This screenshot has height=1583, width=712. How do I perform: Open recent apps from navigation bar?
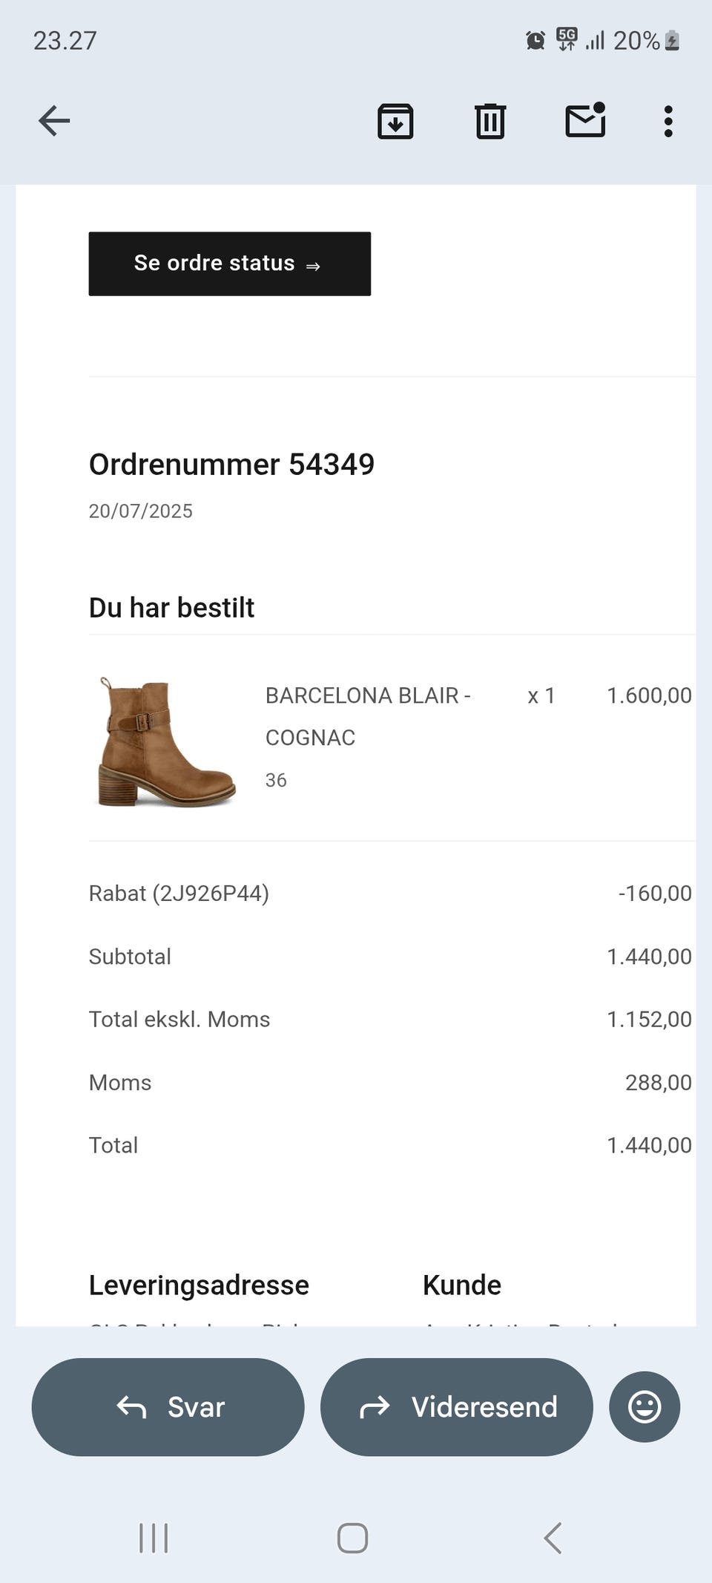pos(154,1538)
